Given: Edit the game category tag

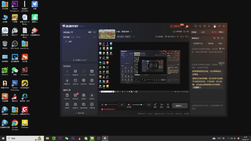Looking at the screenshot, I should tap(134, 37).
